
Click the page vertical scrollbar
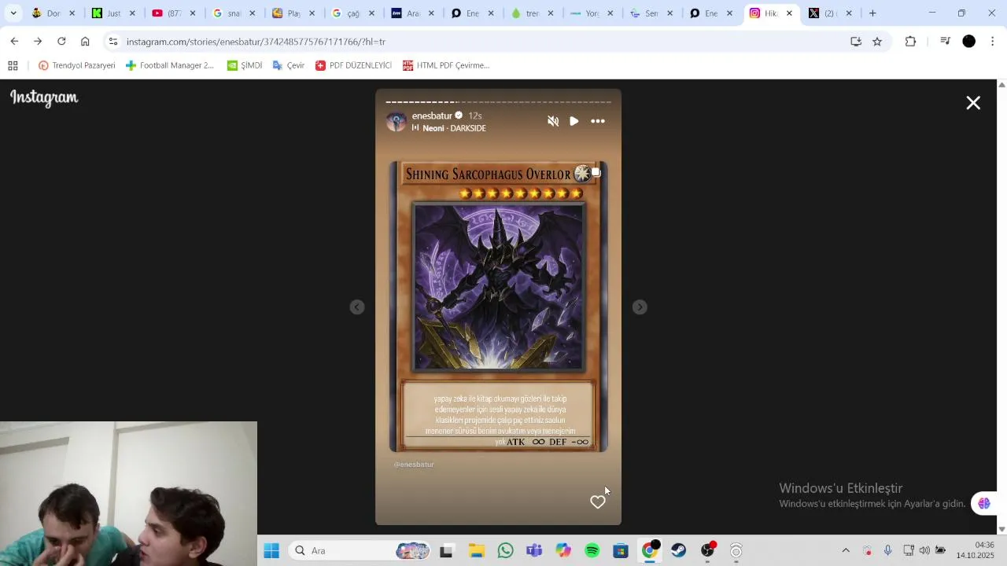tap(1001, 307)
